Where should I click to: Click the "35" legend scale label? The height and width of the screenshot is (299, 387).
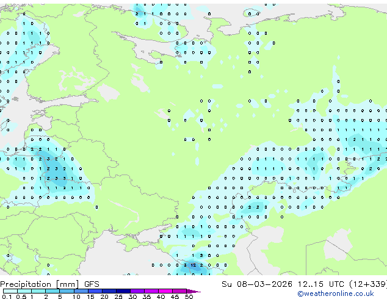[x=146, y=297]
